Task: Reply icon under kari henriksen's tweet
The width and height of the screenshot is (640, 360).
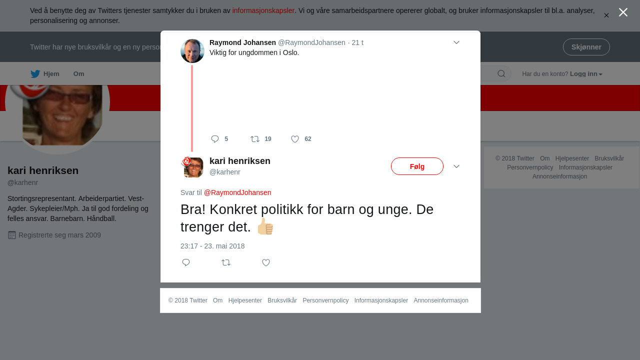Action: 186,262
